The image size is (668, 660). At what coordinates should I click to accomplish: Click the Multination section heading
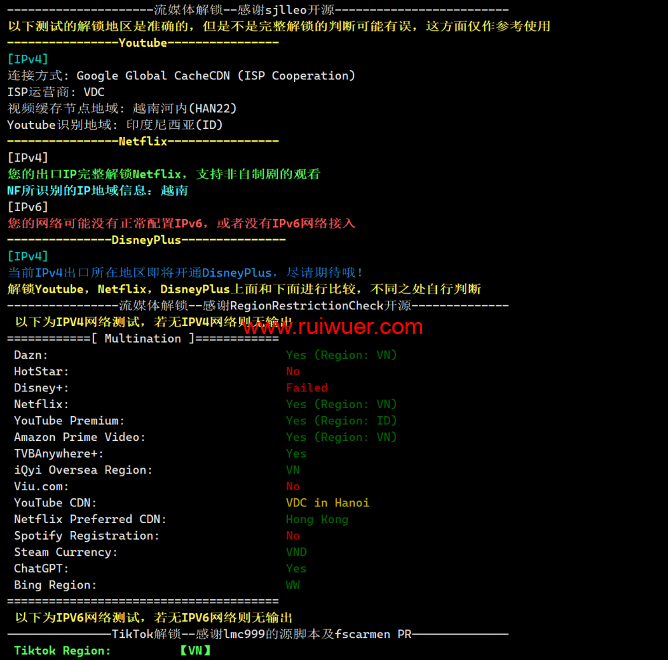click(143, 339)
